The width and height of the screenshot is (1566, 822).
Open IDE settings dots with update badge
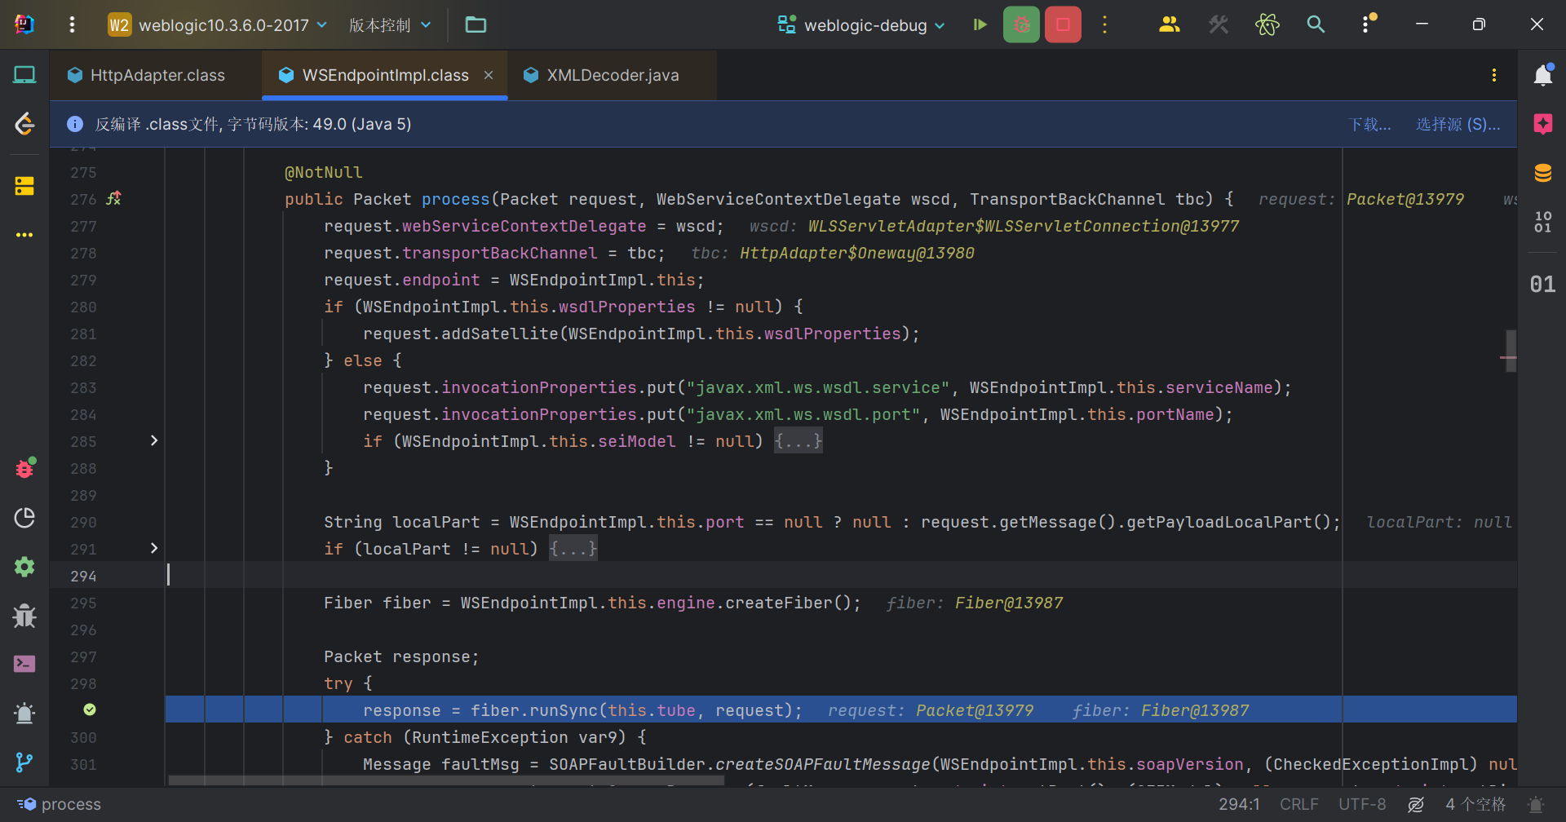1367,24
